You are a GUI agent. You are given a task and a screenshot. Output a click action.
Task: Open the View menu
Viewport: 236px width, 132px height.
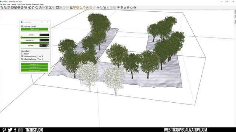8,4
